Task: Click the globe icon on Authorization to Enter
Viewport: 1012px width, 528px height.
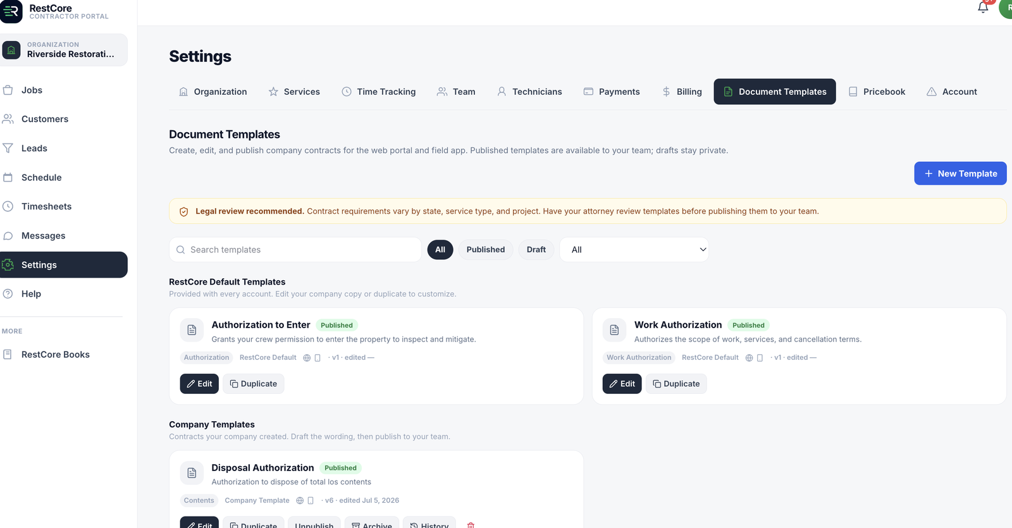Action: (x=307, y=358)
